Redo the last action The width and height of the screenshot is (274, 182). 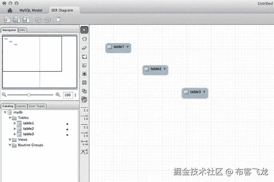click(47, 20)
